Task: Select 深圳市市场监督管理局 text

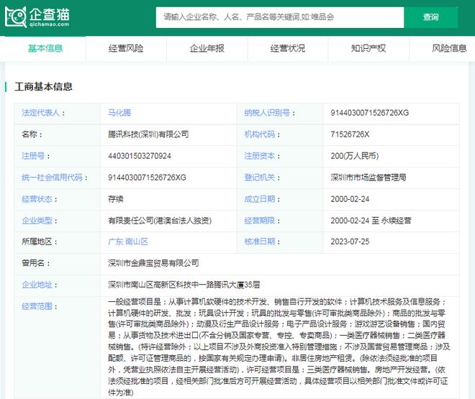Action: [x=368, y=178]
